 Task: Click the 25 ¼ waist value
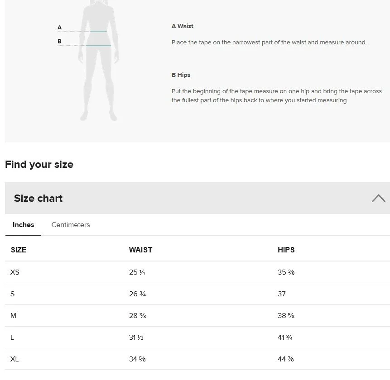pos(137,272)
